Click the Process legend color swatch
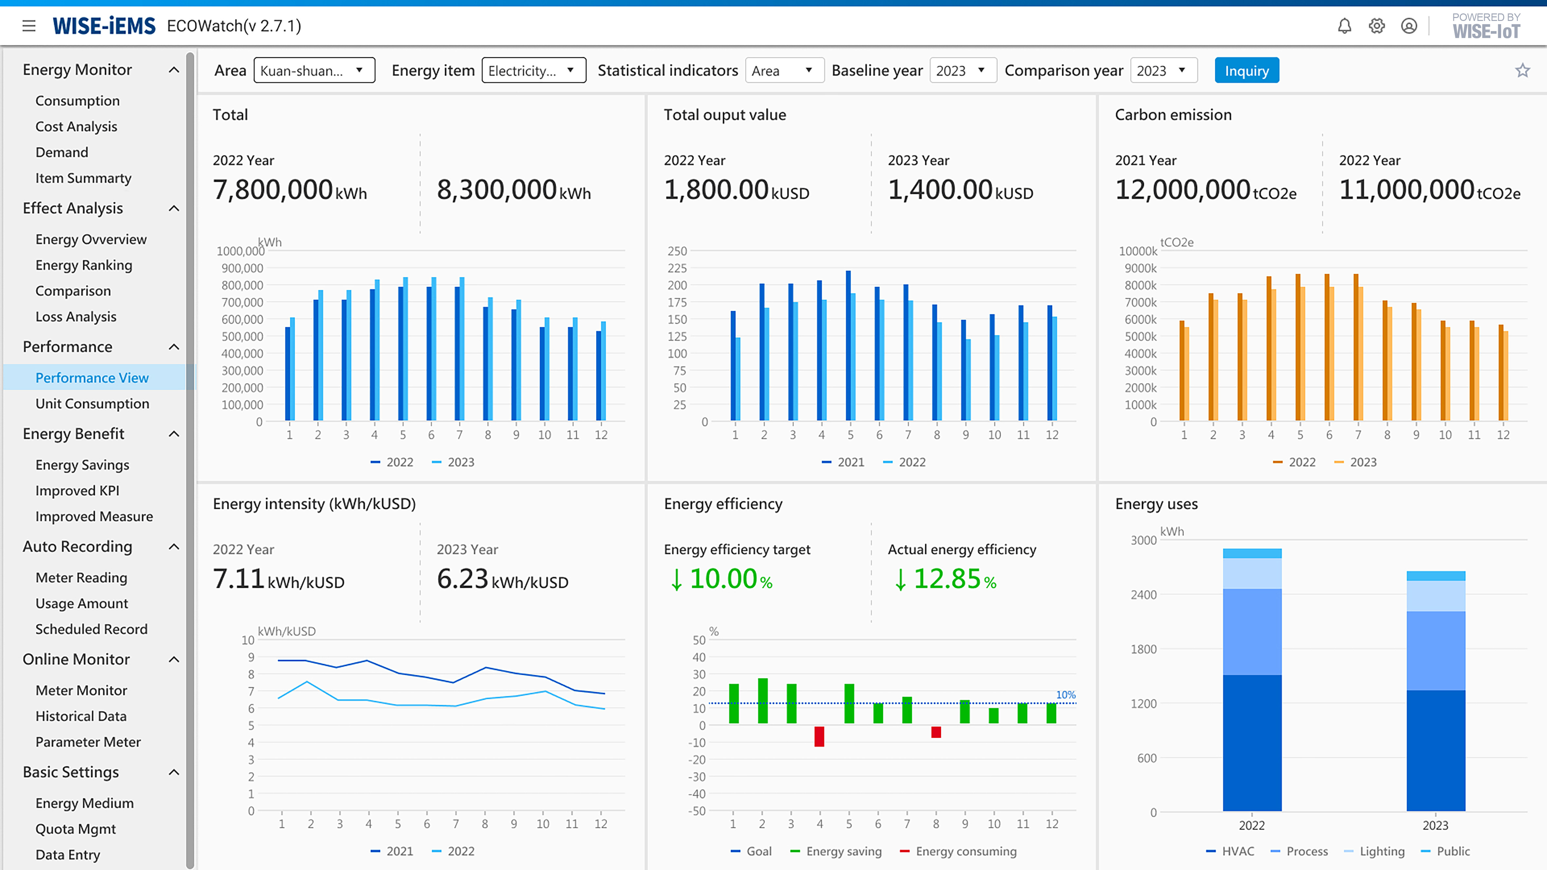 [x=1276, y=851]
